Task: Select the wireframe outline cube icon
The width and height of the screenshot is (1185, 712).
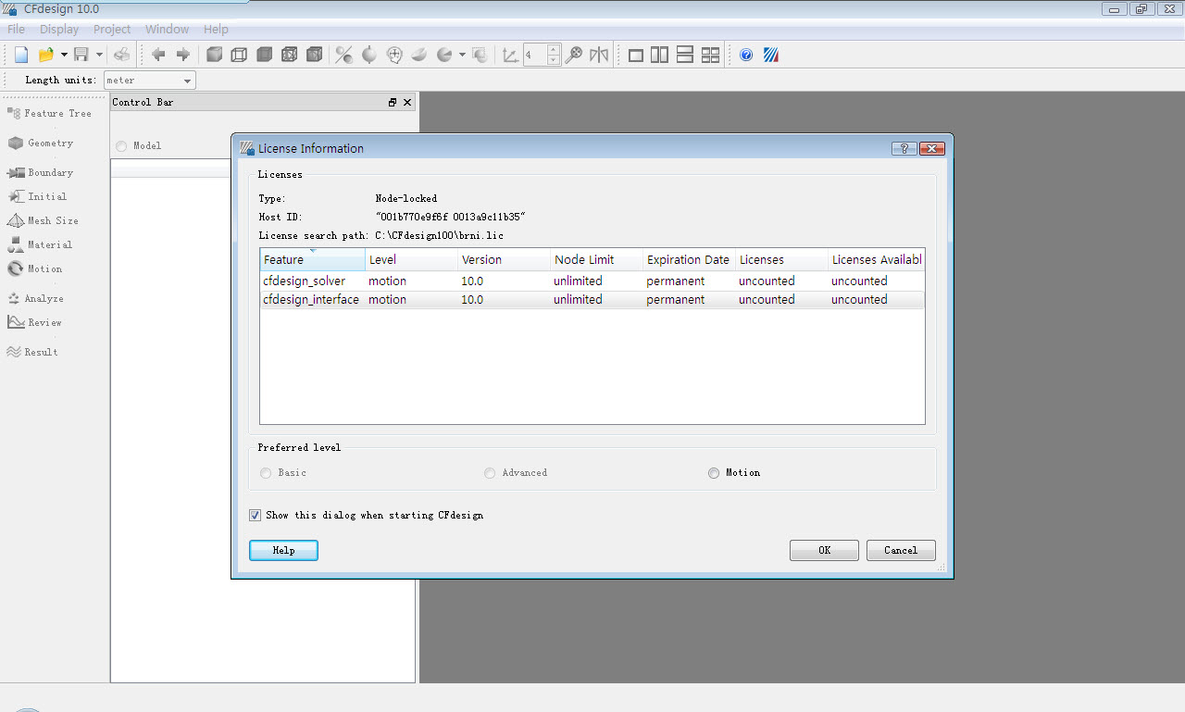Action: click(239, 55)
